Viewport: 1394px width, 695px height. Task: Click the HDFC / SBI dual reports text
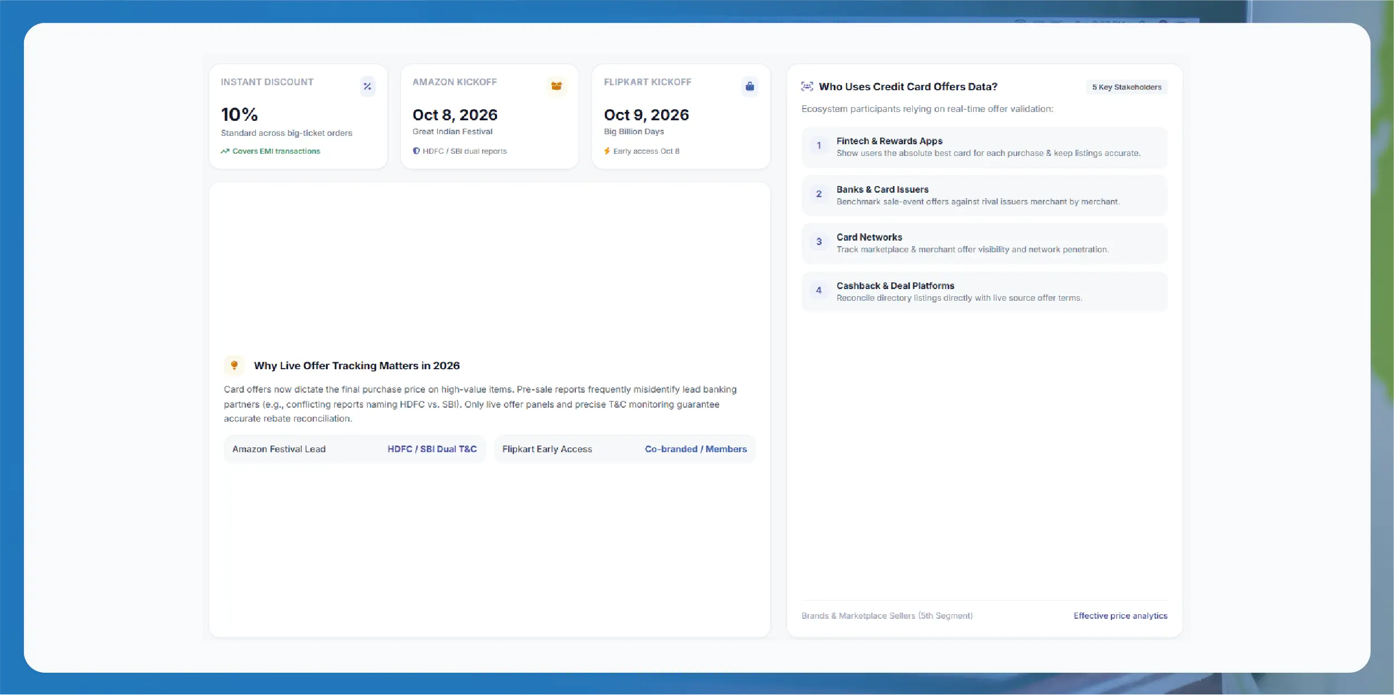click(x=464, y=151)
